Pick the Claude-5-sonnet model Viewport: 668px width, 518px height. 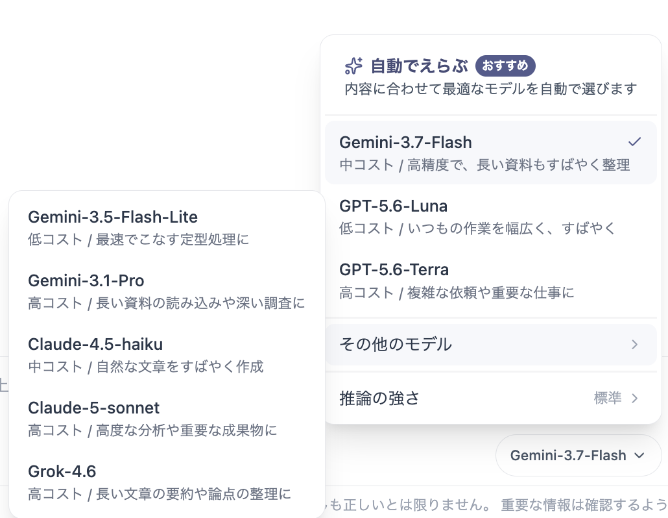coord(167,418)
